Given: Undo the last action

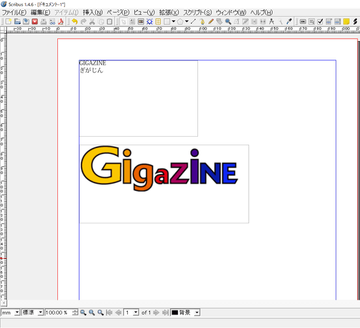Looking at the screenshot, I should 75,22.
